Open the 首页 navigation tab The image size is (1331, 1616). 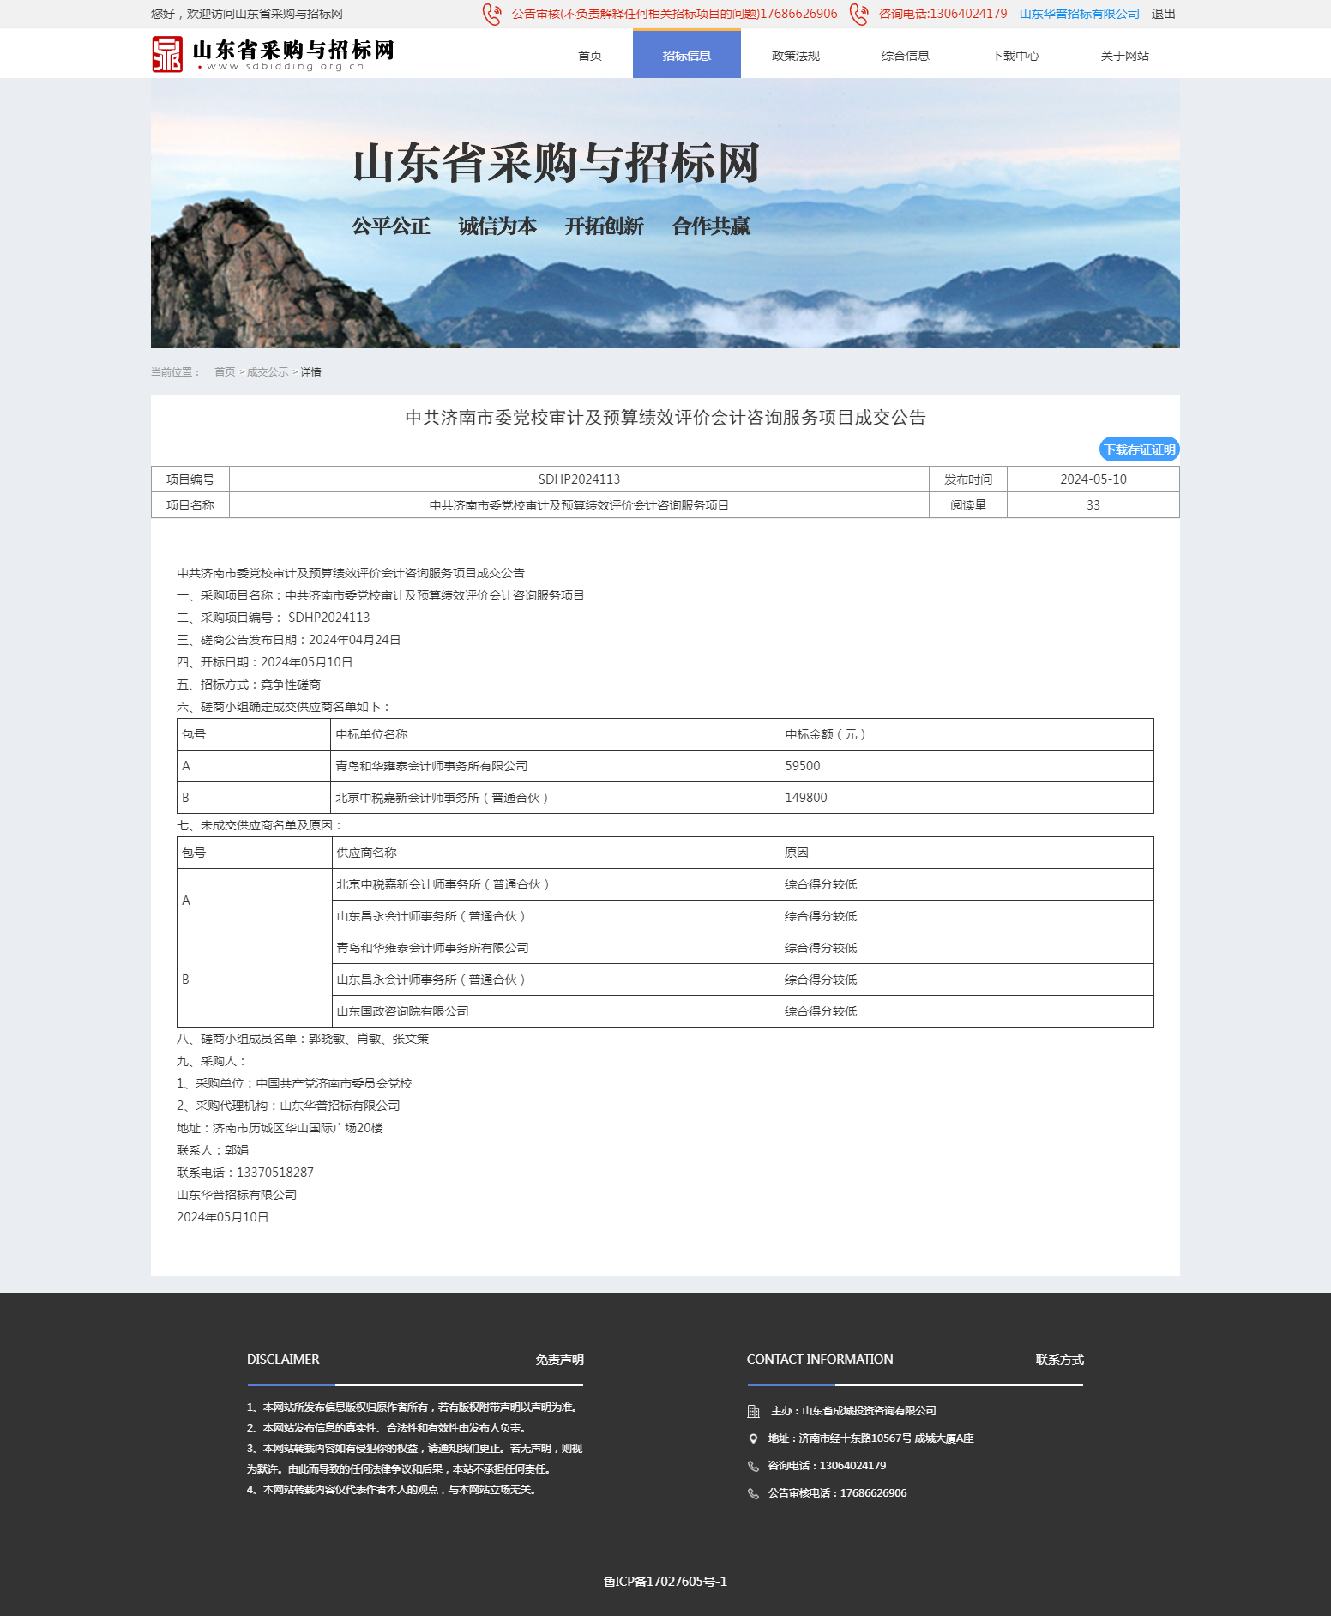590,56
